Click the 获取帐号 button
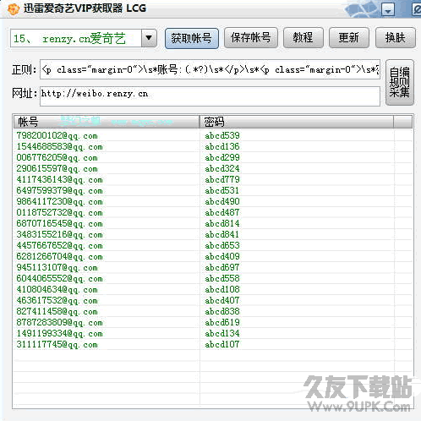This screenshot has height=421, width=421. pos(192,38)
